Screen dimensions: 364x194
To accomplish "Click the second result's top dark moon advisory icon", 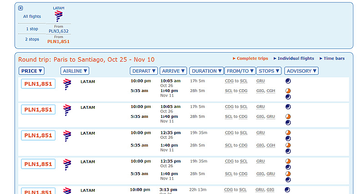I will point(288,107).
